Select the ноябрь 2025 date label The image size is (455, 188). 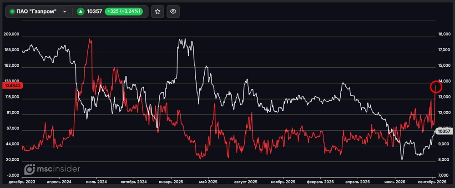coord(283,182)
